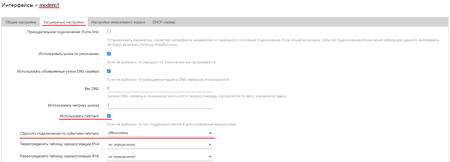This screenshot has width=450, height=162.
Task: Select the gateway metric value 1
Action: tap(109, 104)
